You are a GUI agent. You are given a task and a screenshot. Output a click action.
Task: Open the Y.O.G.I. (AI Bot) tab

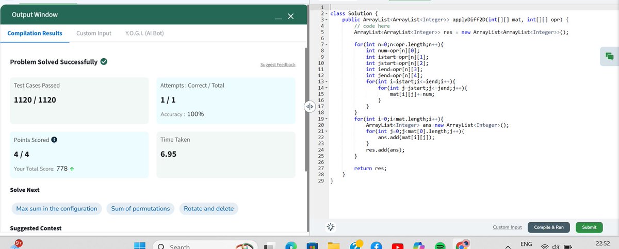[x=144, y=33]
